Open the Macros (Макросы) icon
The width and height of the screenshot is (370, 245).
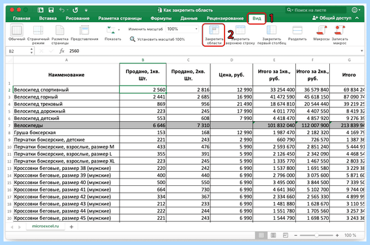[321, 30]
